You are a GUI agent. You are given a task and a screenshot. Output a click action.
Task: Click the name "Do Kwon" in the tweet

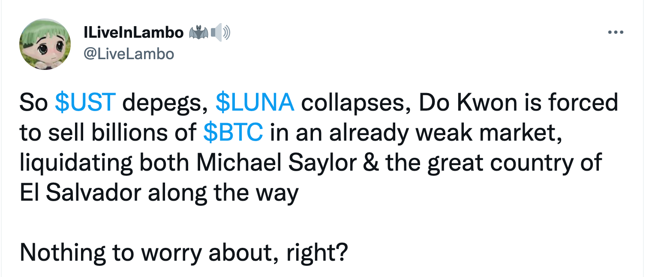point(455,103)
